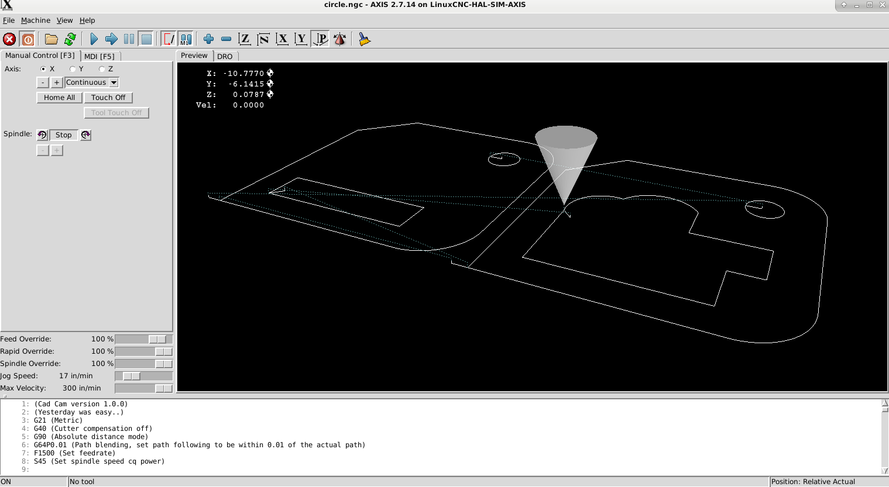Zoom out the preview with the minus icon

[x=226, y=39]
